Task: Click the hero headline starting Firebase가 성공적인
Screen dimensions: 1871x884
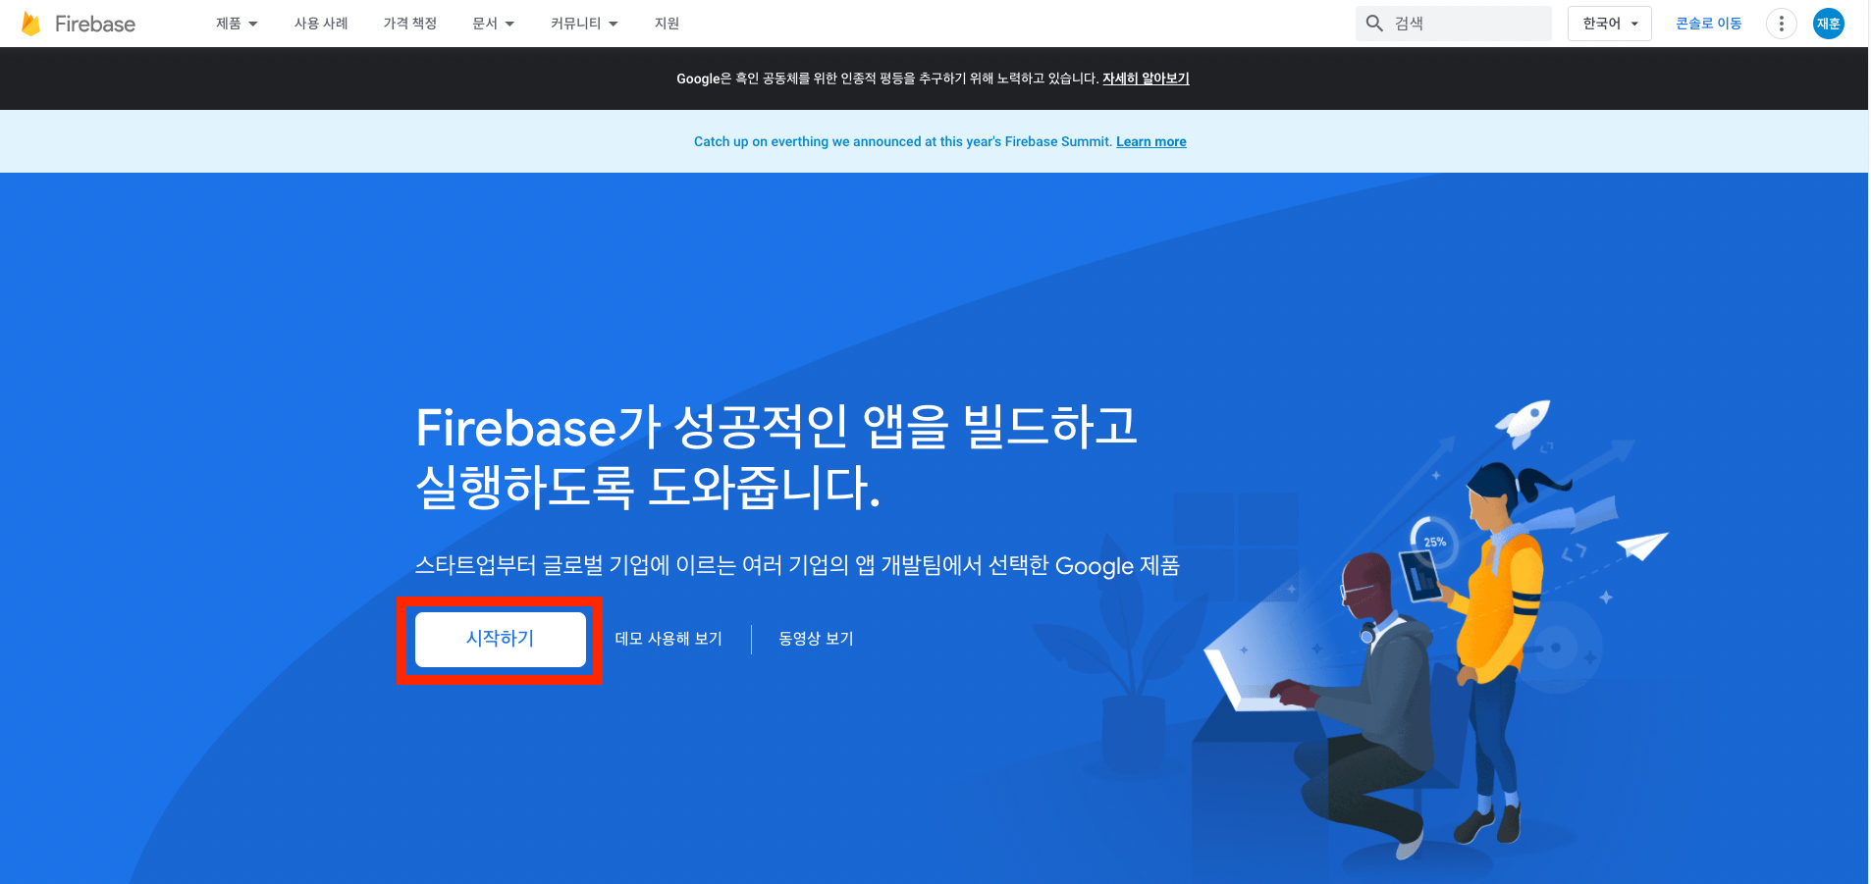Action: (776, 456)
